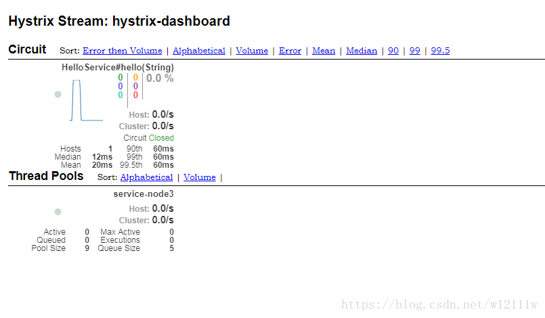
Task: Click the 0.0 % error percentage
Action: tap(160, 78)
